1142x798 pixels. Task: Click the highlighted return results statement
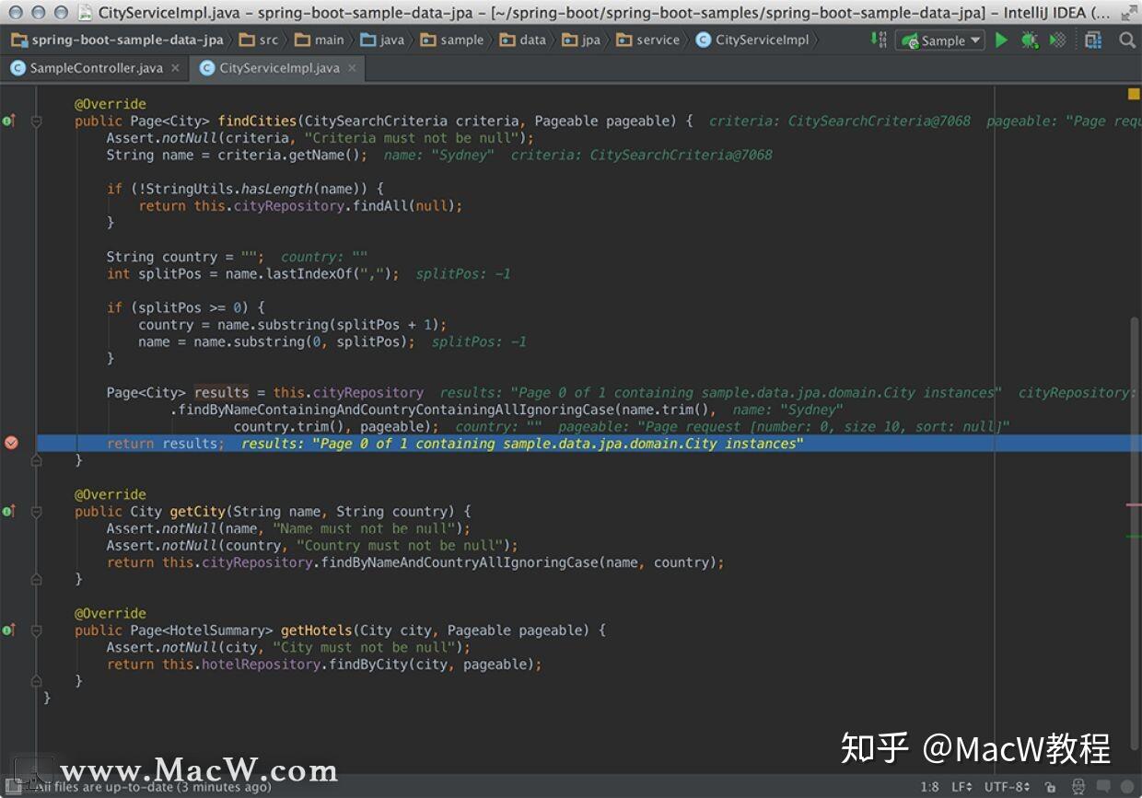166,444
